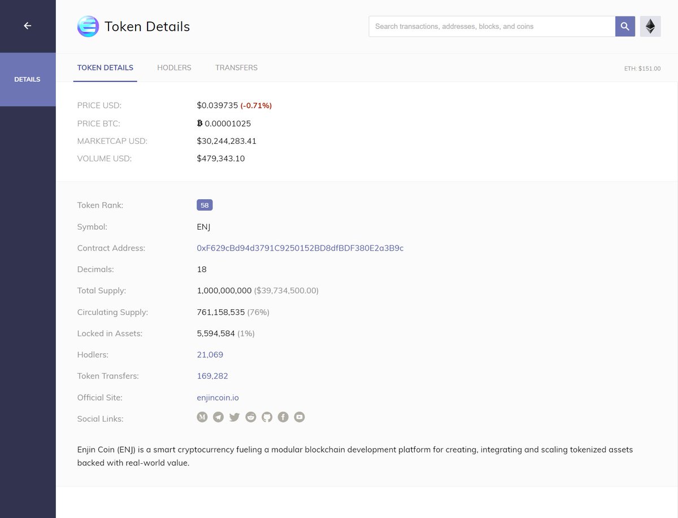678x518 pixels.
Task: Open the Twitter social link
Action: tap(234, 417)
